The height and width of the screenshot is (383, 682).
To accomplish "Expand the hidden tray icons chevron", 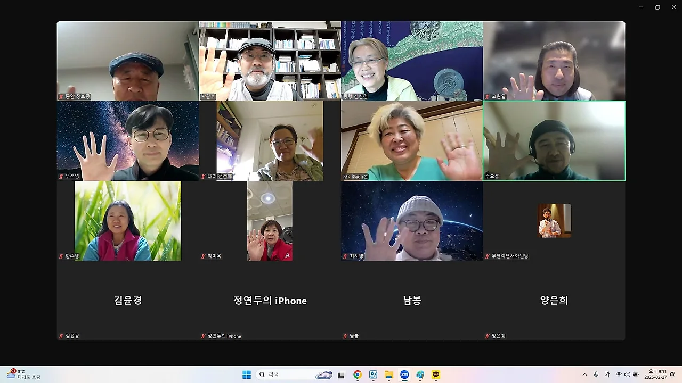I will click(x=584, y=374).
